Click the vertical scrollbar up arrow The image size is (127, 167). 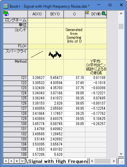coord(121,13)
